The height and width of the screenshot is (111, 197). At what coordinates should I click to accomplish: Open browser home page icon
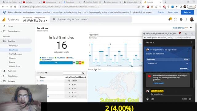(x=15, y=7)
